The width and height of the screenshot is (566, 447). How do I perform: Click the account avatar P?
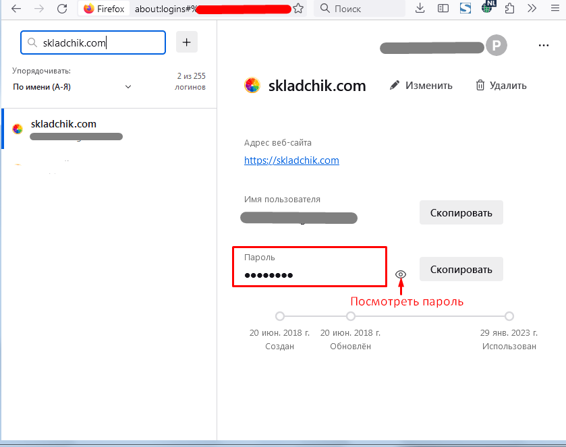(497, 45)
